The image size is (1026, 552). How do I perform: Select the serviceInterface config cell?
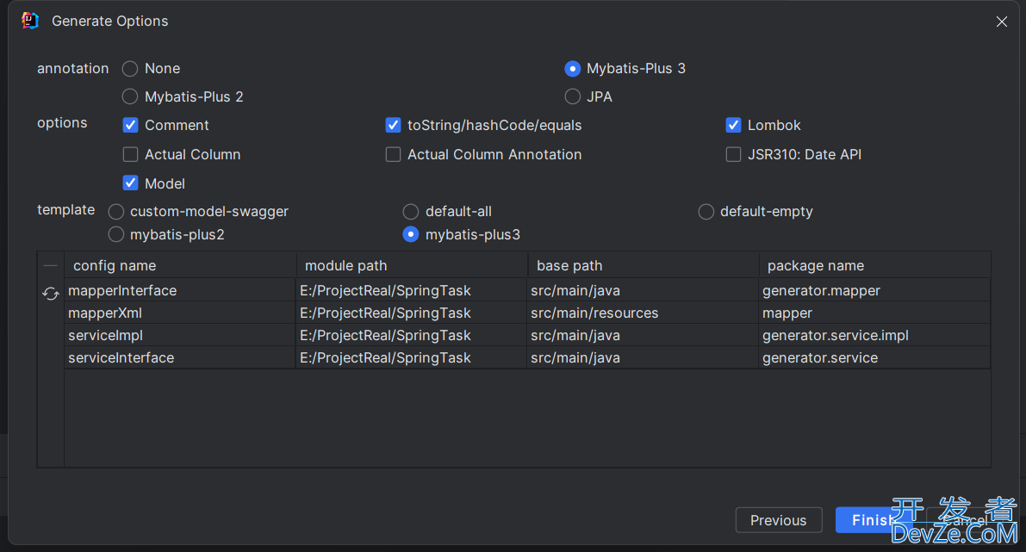[x=180, y=357]
